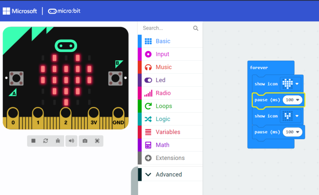
Task: Open the small heart show icon dropdown
Action: tap(290, 116)
